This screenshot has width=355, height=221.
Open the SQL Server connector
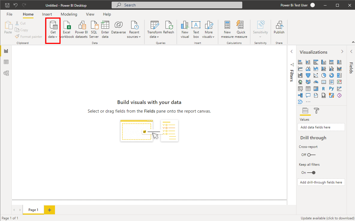94,26
